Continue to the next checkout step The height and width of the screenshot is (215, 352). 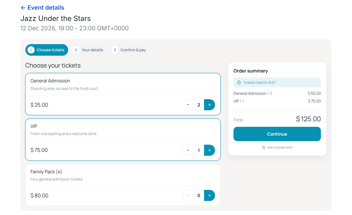[277, 134]
